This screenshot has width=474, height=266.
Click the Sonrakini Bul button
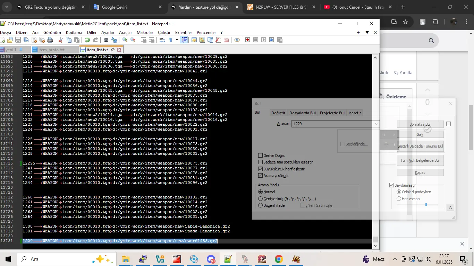pyautogui.click(x=420, y=124)
